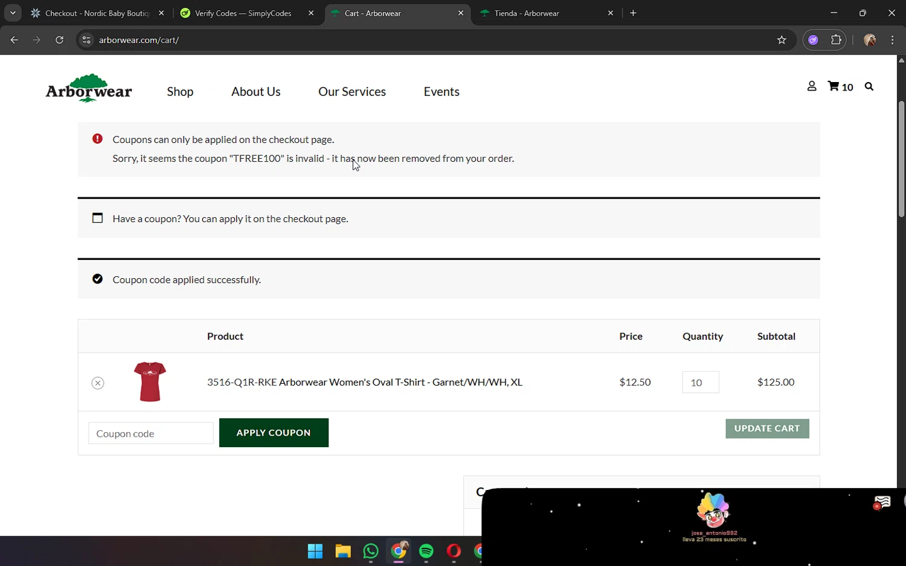Image resolution: width=906 pixels, height=566 pixels.
Task: View site information icon in address bar
Action: click(x=86, y=40)
